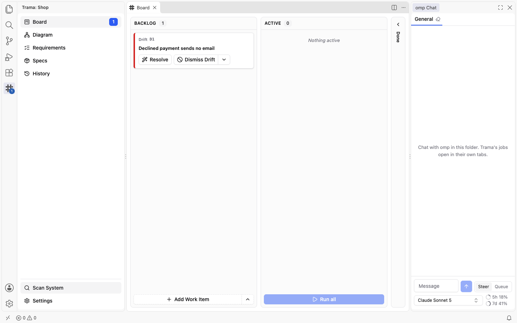The height and width of the screenshot is (323, 517).
Task: Switch to Queue mode
Action: click(x=501, y=286)
